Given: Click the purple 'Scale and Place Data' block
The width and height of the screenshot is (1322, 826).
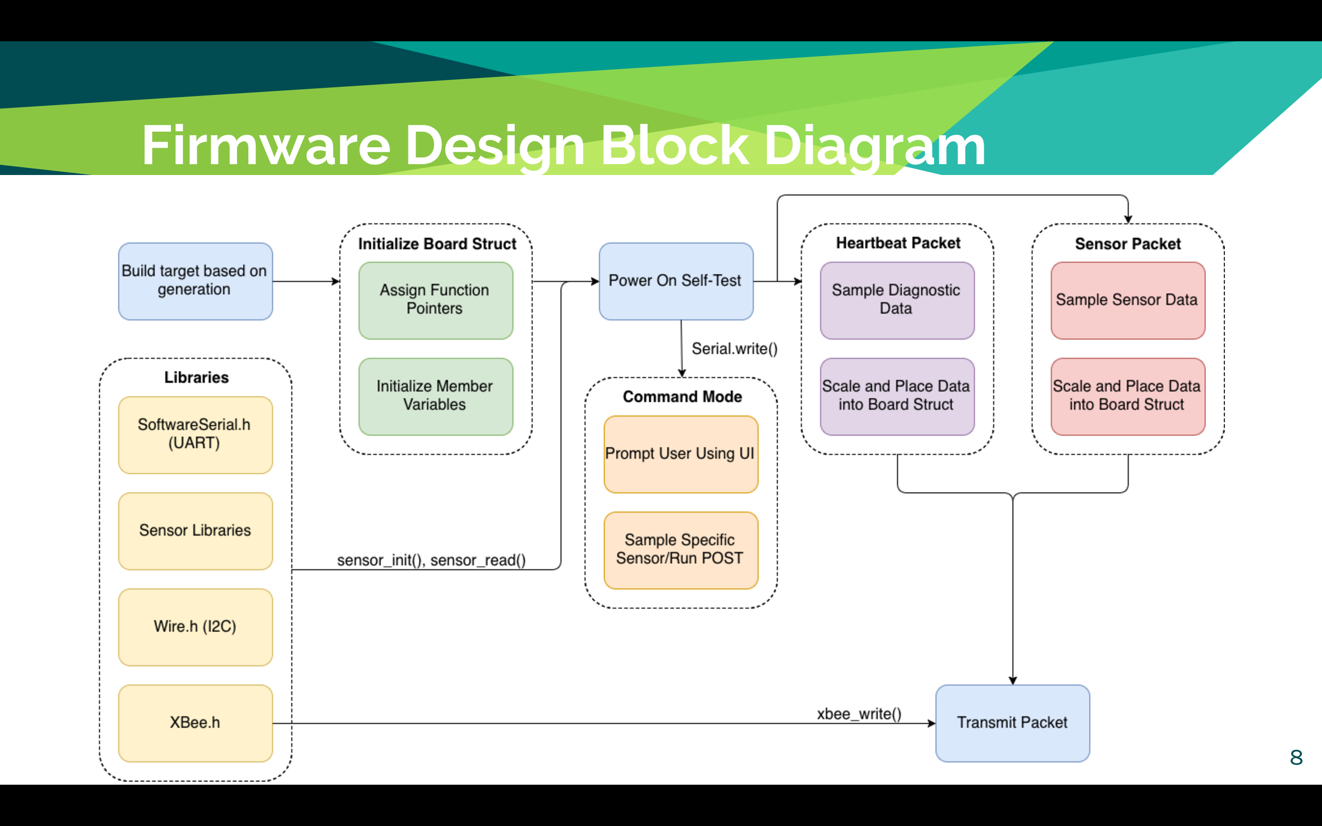Looking at the screenshot, I should coord(897,396).
